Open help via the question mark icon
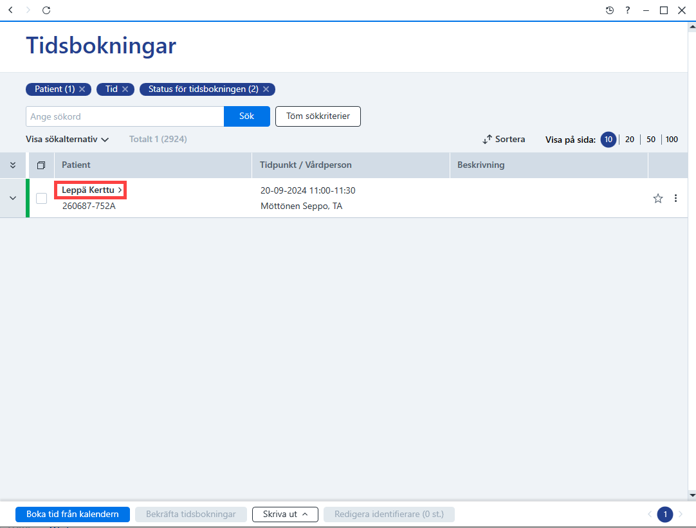696x528 pixels. [x=628, y=10]
